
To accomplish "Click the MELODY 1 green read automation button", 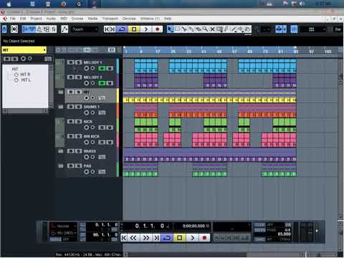I will pyautogui.click(x=102, y=69).
